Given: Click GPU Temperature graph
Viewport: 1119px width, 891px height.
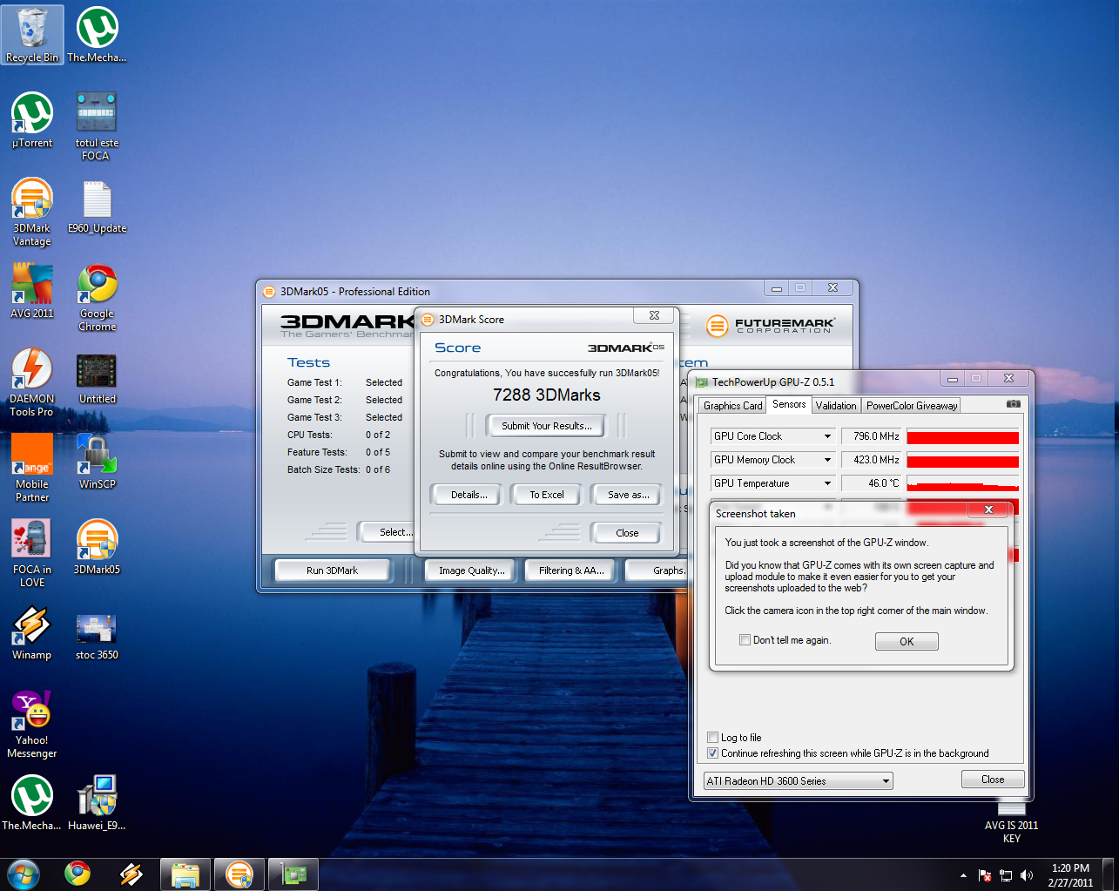Looking at the screenshot, I should (962, 483).
